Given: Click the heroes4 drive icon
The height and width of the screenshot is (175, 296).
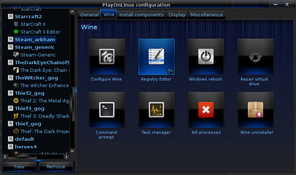Looking at the screenshot, I should point(11,147).
